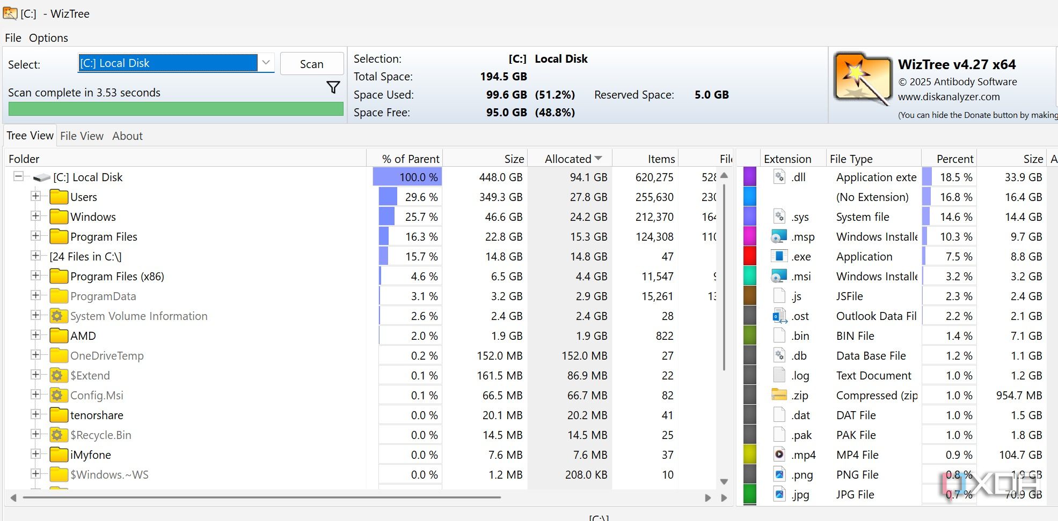This screenshot has height=521, width=1058.
Task: Click the .zip compressed folder icon
Action: pyautogui.click(x=779, y=395)
